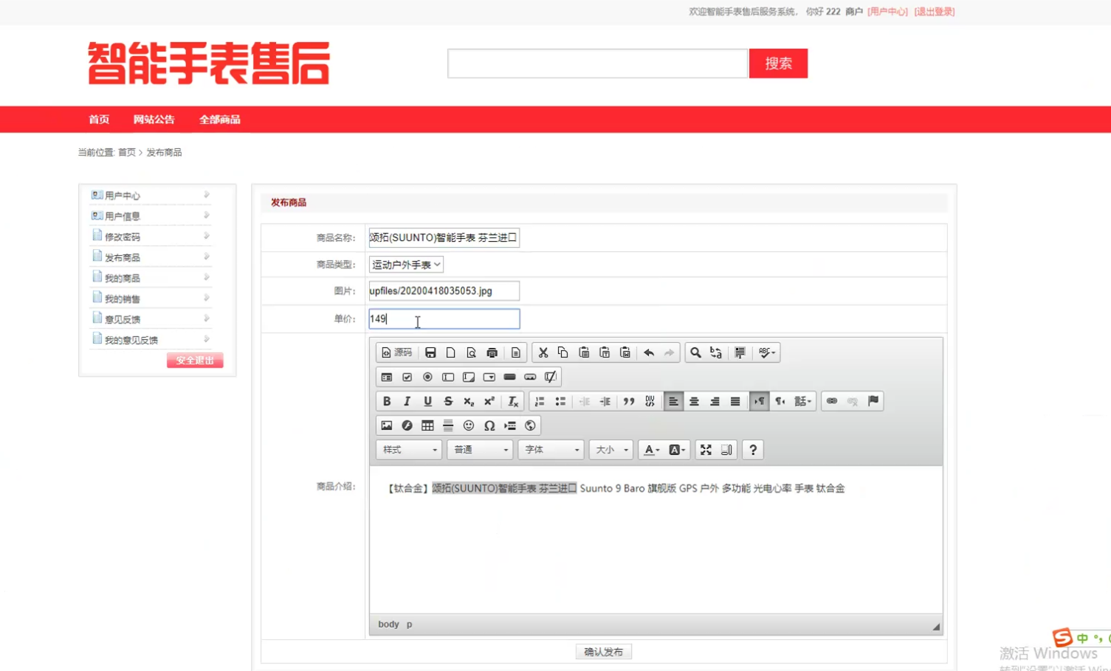
Task: Toggle subscript formatting
Action: (469, 401)
